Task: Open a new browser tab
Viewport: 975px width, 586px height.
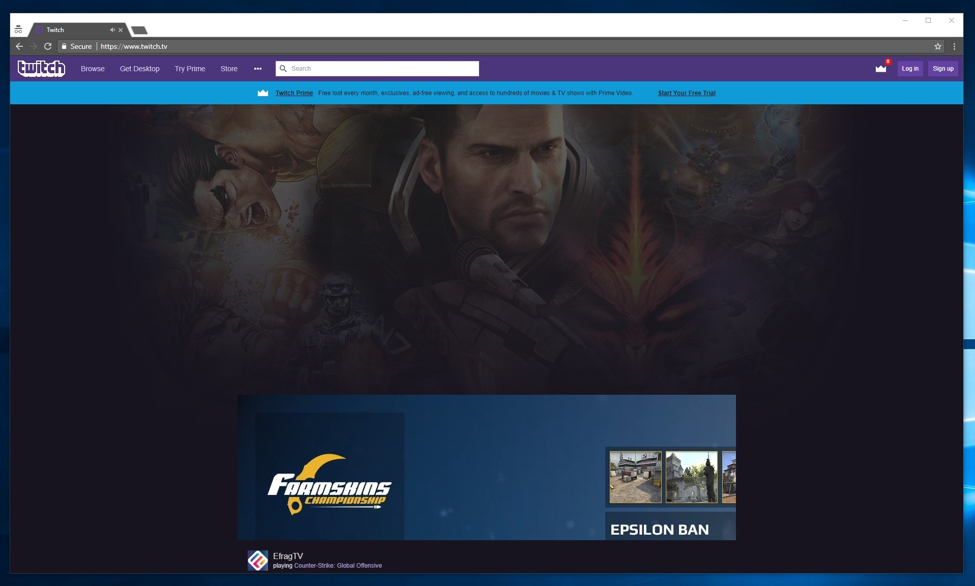Action: 139,31
